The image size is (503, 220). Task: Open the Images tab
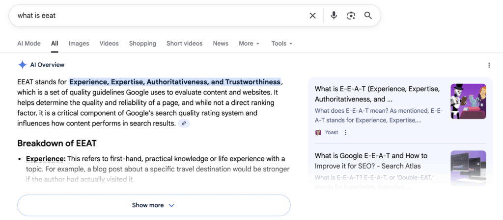coord(79,44)
